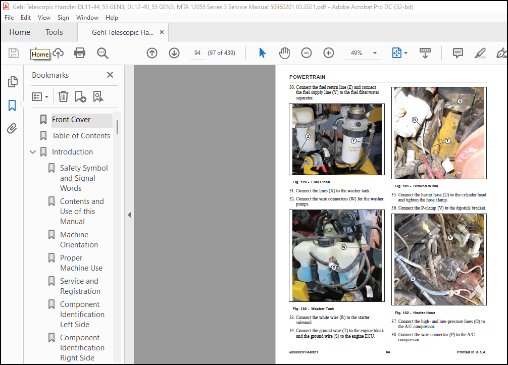Click the page count text (97 of 439)
508x365 pixels.
tap(221, 53)
